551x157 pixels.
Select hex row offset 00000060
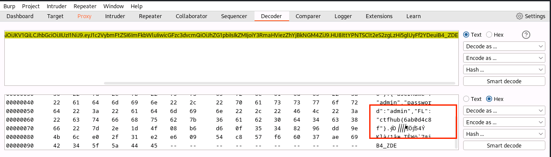click(20, 119)
